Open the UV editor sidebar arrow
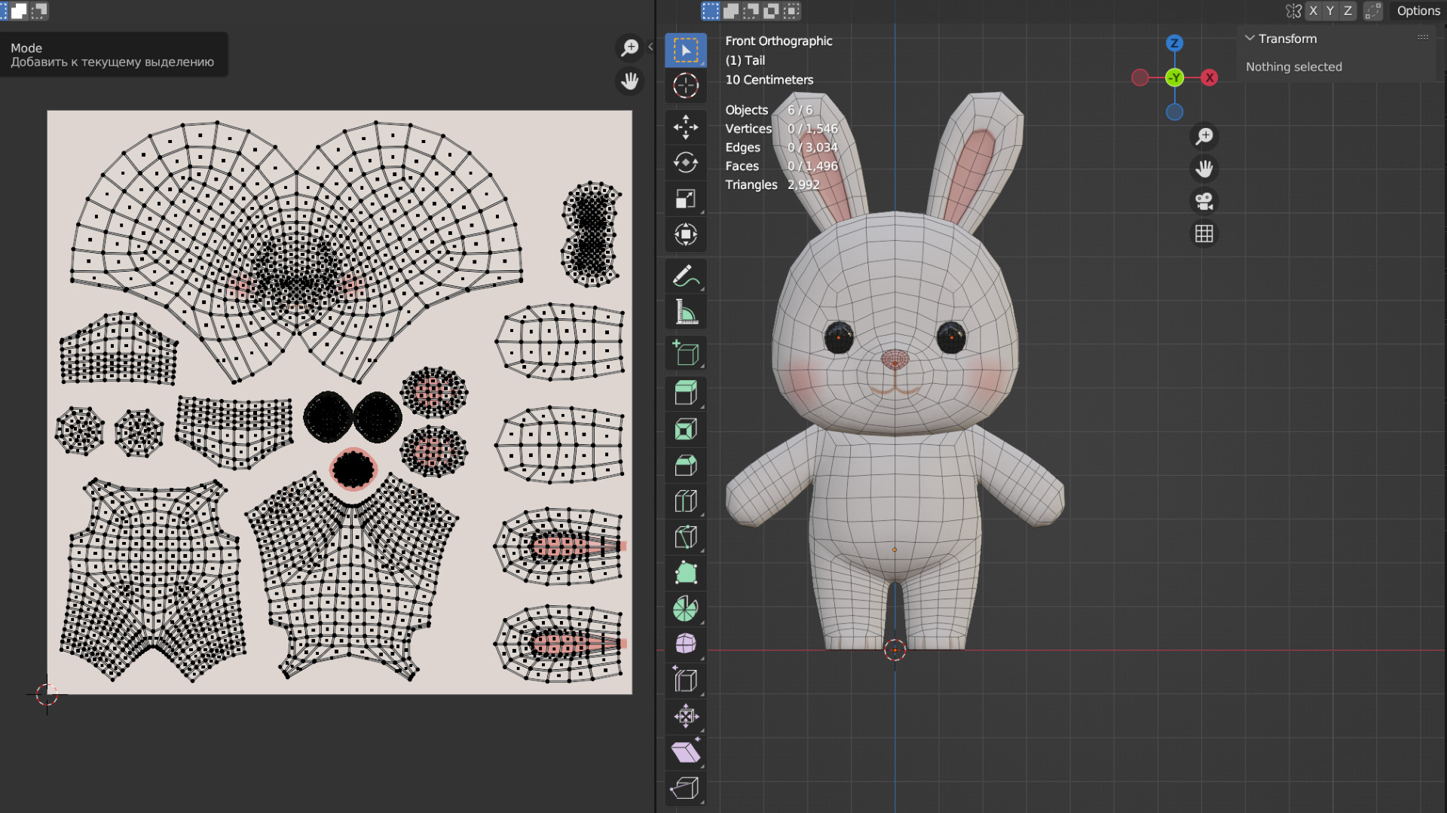 (650, 47)
